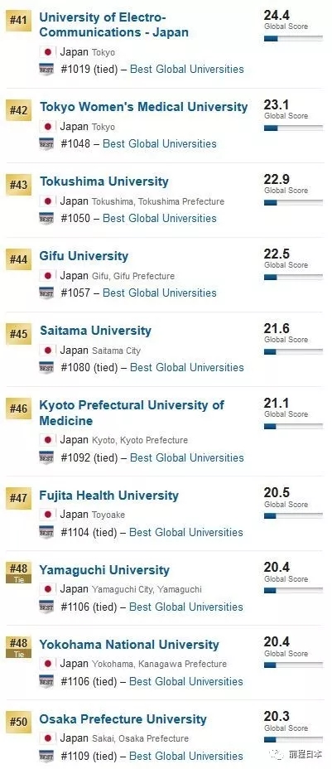Open Fujita Health University link

click(109, 496)
